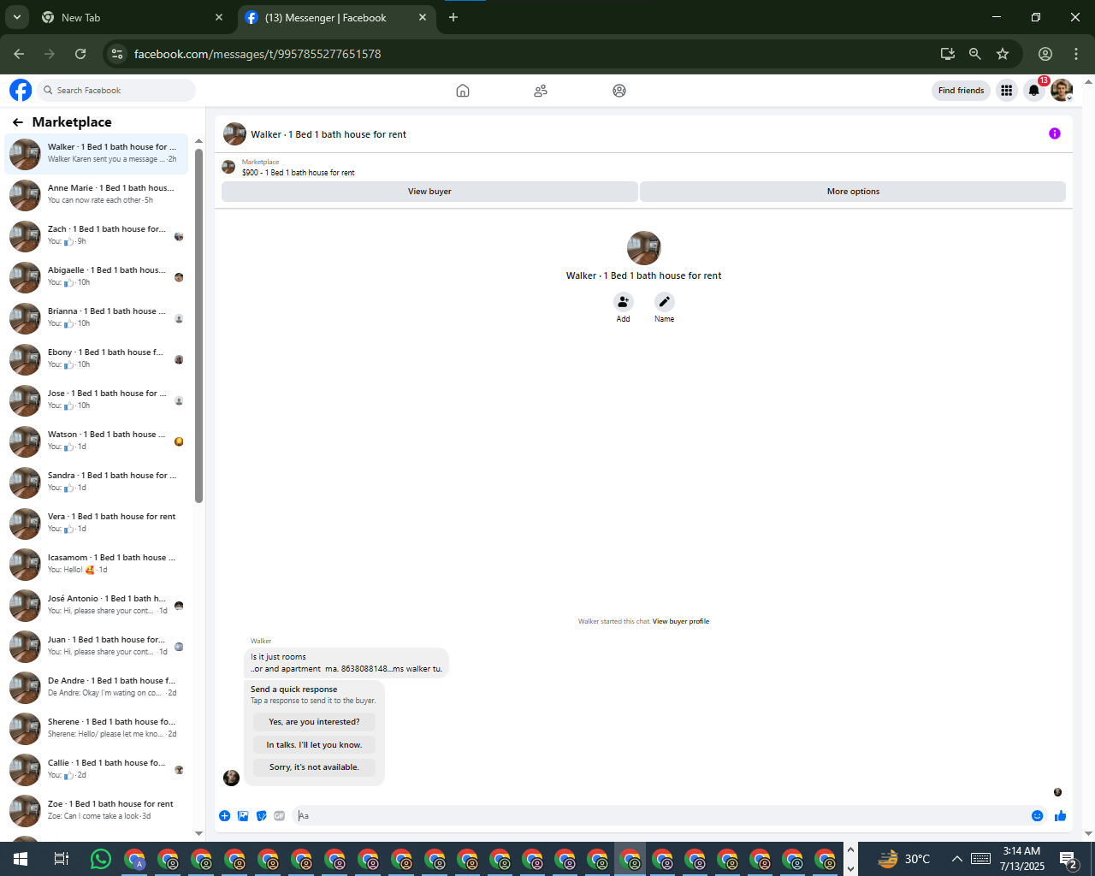This screenshot has height=876, width=1095.
Task: Choose a sticker icon in composer
Action: pyautogui.click(x=262, y=816)
